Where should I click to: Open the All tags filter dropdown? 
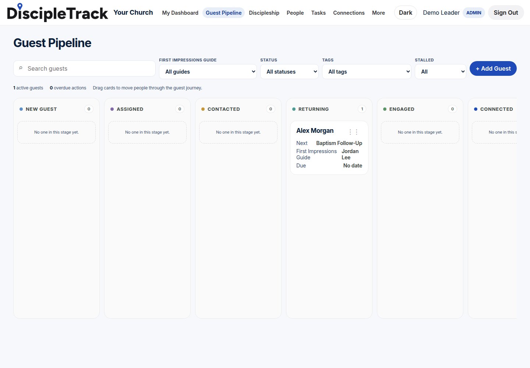(x=367, y=71)
